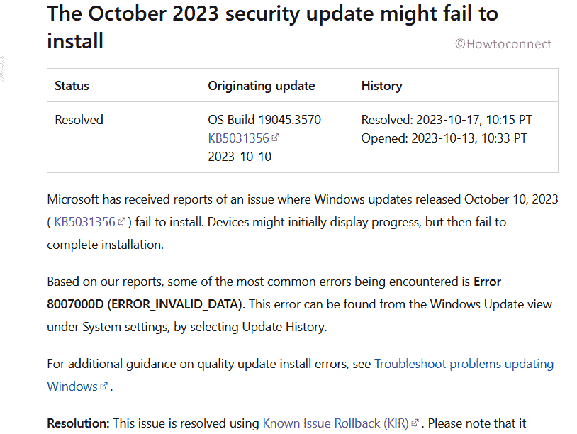This screenshot has width=577, height=434.
Task: Click the Opened 2023-10-13 history entry
Action: (444, 138)
